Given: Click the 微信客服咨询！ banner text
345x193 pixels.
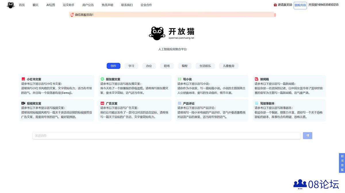Looking at the screenshot, I should pos(84,15).
